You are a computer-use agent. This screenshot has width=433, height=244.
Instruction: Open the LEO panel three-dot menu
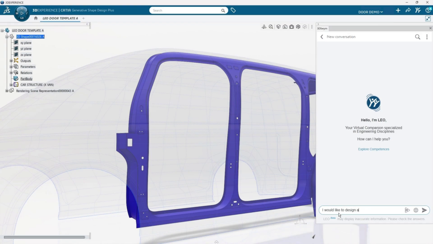tap(427, 37)
